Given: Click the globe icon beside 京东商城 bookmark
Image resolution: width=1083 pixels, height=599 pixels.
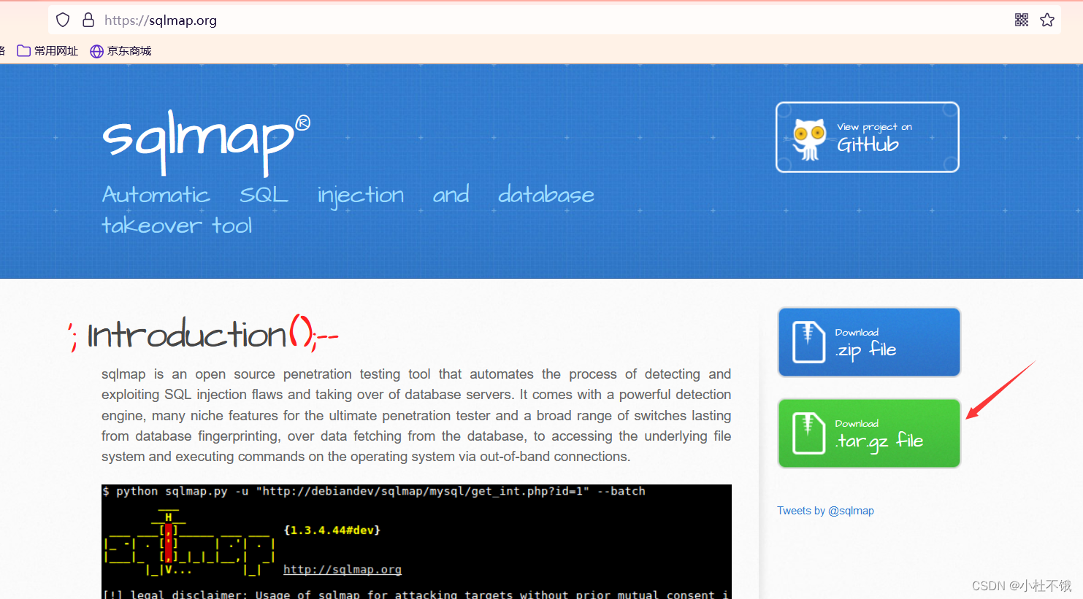Looking at the screenshot, I should (x=97, y=50).
